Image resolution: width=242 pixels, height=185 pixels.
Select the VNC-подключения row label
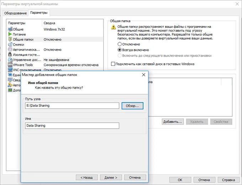point(27,70)
